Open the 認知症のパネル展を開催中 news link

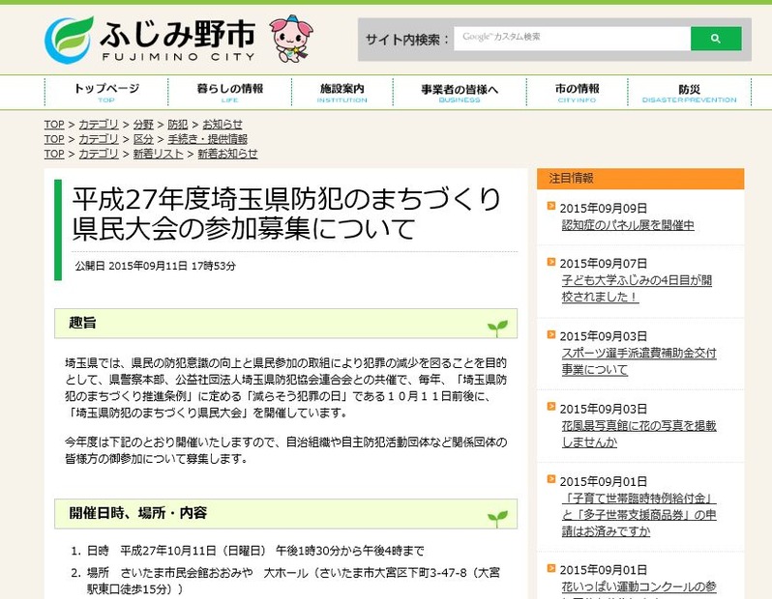point(628,225)
